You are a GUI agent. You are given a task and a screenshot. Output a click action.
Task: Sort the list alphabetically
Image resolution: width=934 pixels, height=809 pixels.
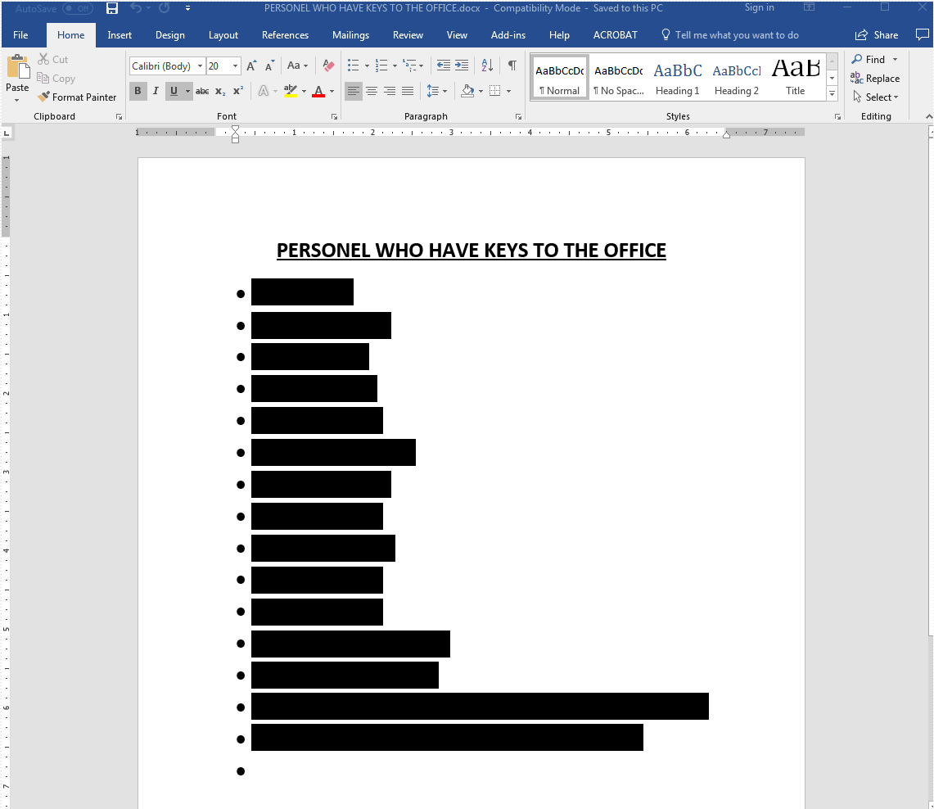[x=487, y=66]
